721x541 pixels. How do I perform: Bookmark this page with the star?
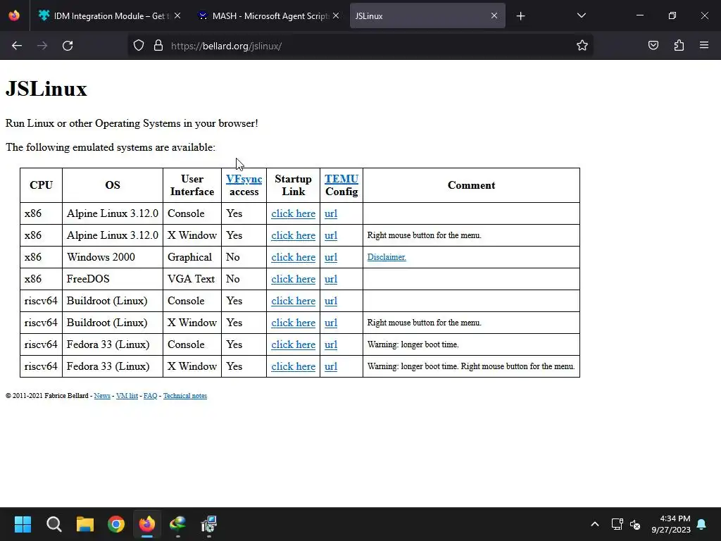(x=582, y=46)
